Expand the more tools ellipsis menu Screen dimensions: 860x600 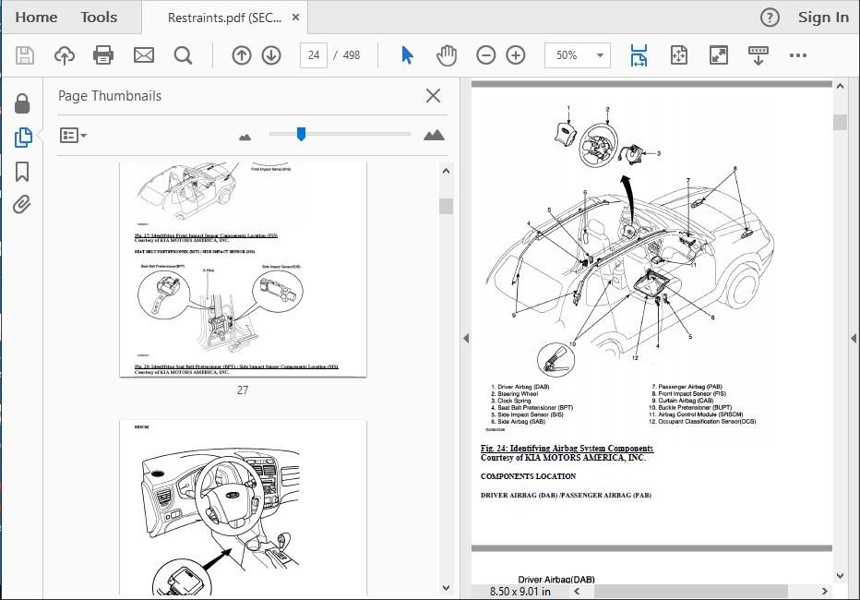(x=797, y=55)
